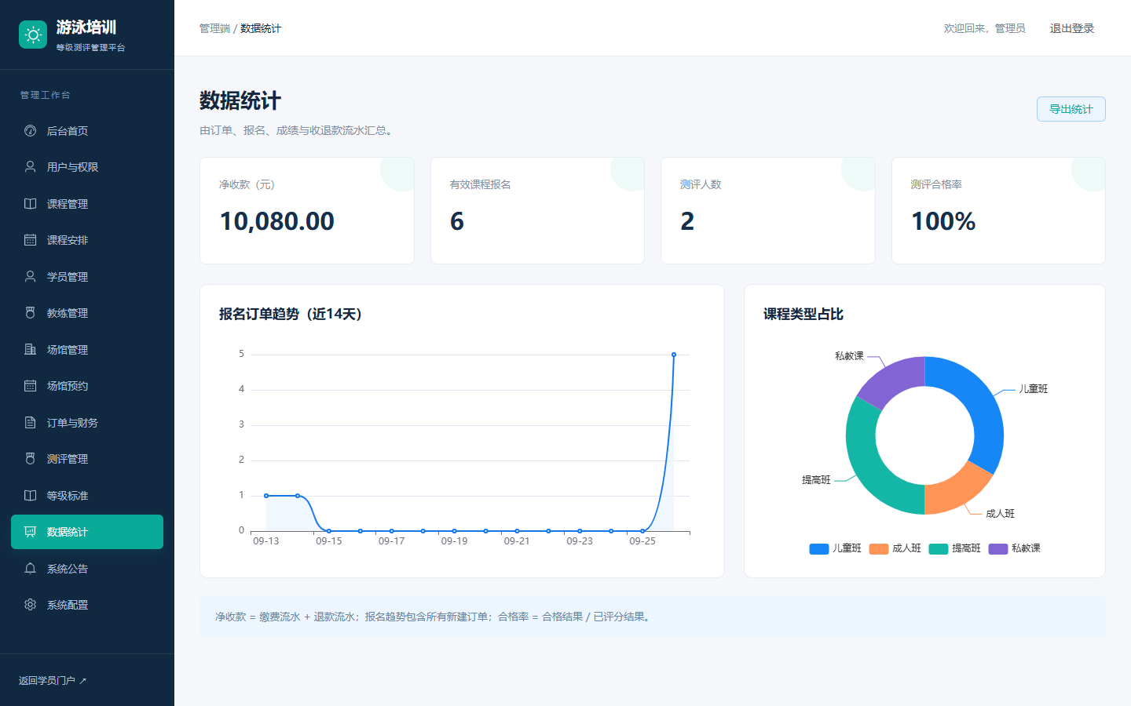Image resolution: width=1131 pixels, height=706 pixels.
Task: Click the 游泳培训 sun logo icon
Action: click(x=33, y=35)
